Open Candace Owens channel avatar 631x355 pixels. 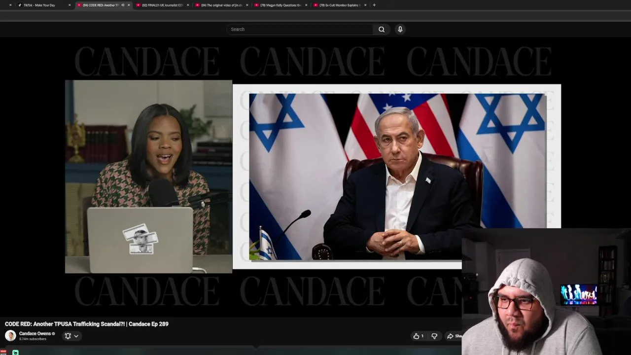click(x=10, y=336)
